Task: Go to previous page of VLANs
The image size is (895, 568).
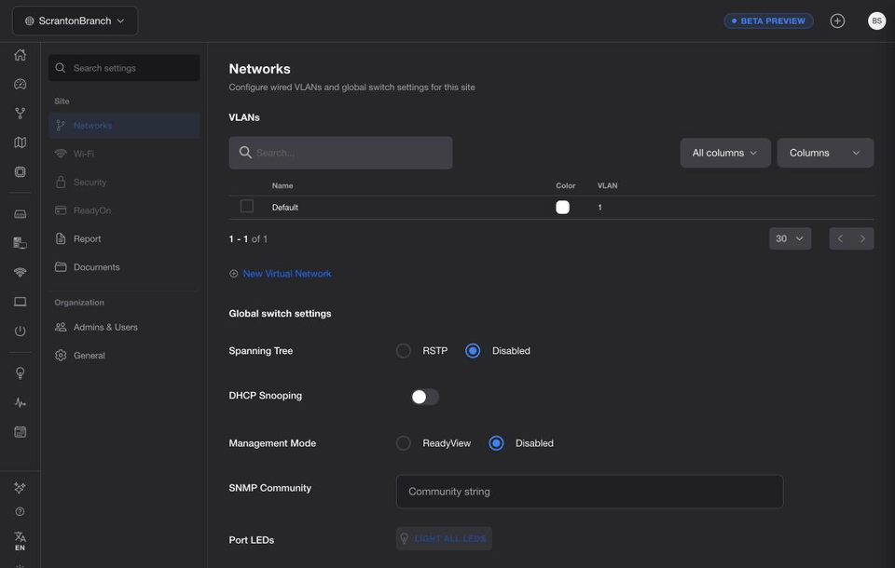Action: click(840, 238)
